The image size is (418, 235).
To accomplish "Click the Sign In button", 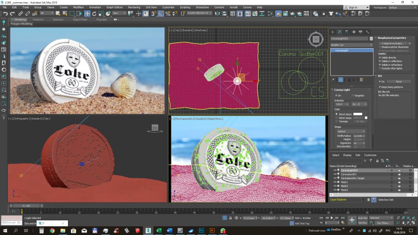I will click(352, 7).
